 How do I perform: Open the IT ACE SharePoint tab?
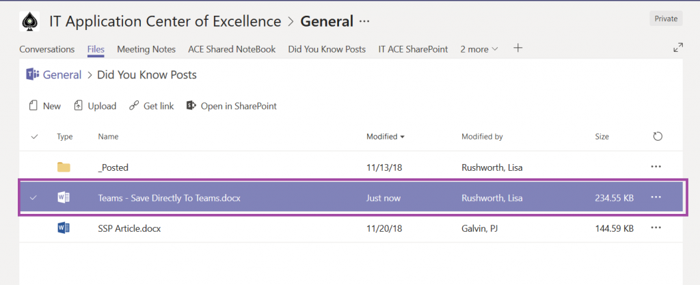click(x=413, y=49)
